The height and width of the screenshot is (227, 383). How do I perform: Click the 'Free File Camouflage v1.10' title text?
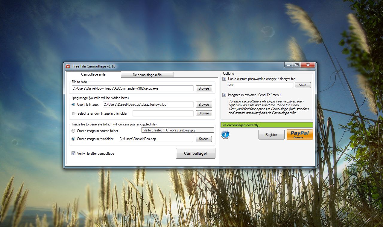click(94, 66)
